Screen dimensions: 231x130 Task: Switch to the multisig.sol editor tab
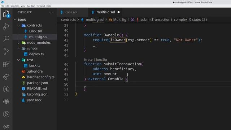coord(106,12)
